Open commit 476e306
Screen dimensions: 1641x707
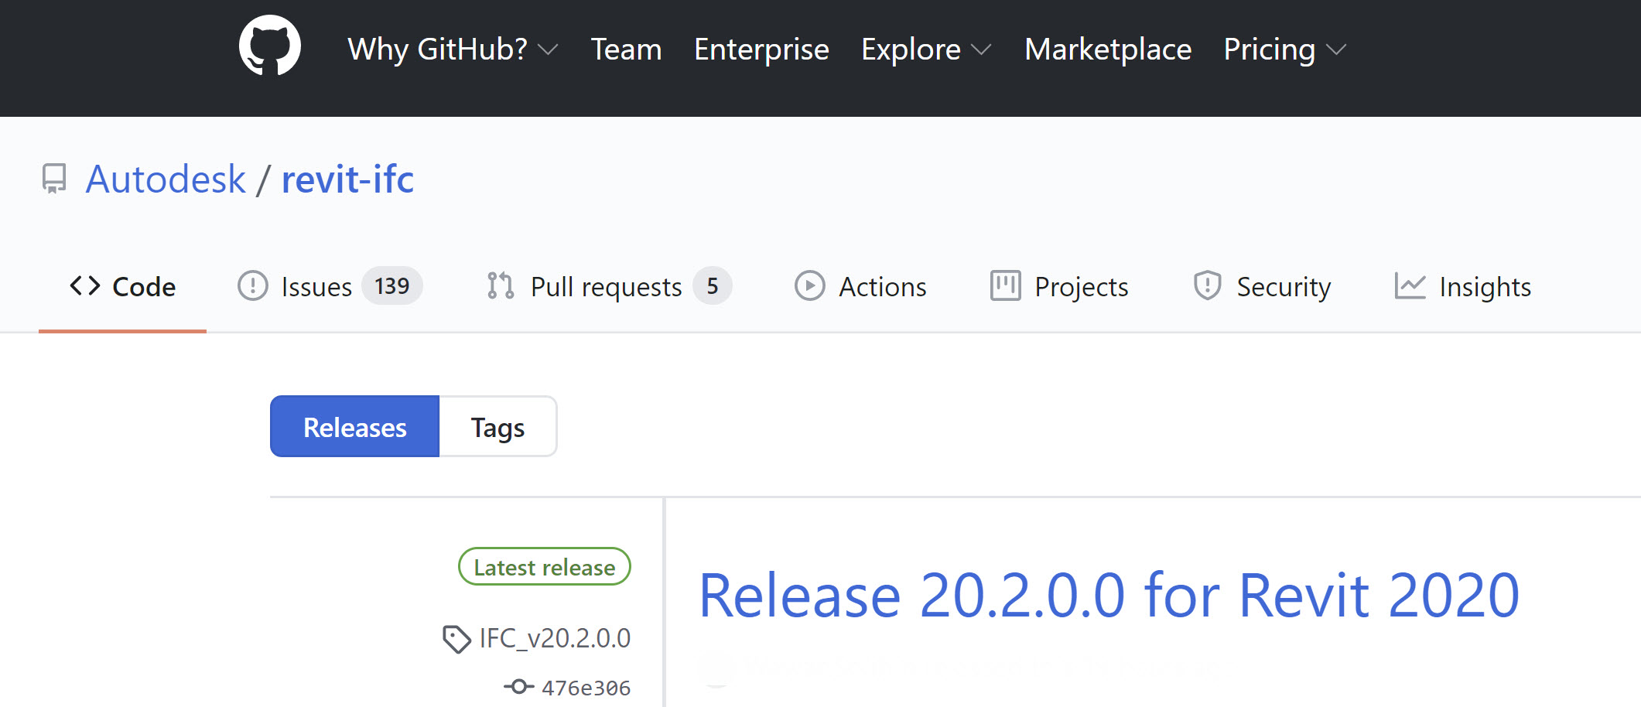point(586,687)
